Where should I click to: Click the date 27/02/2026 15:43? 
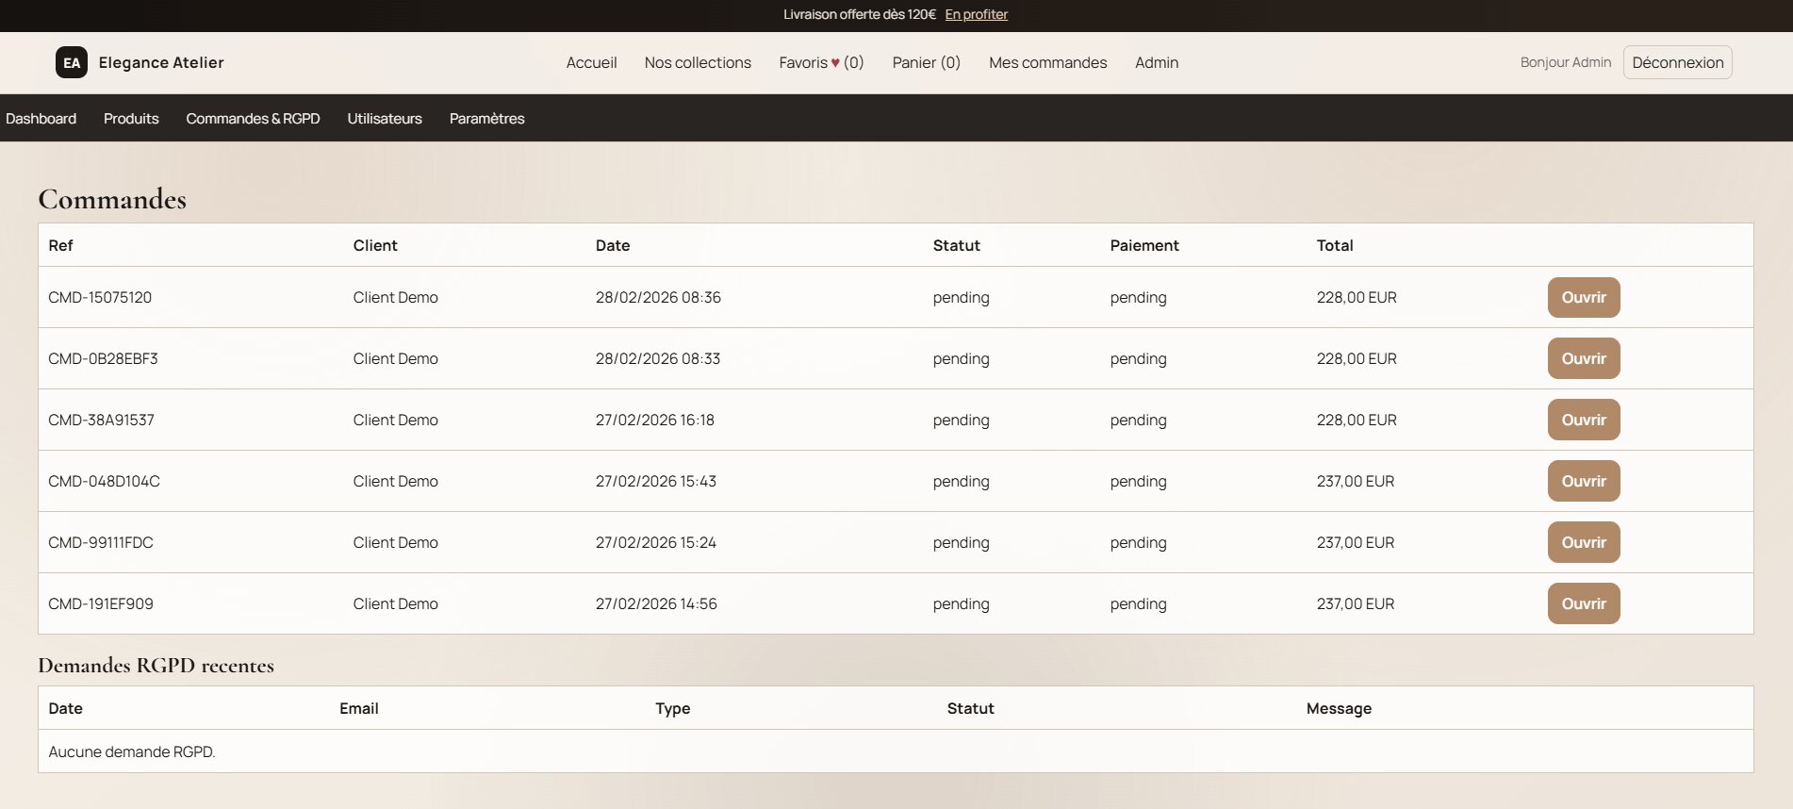click(x=656, y=481)
